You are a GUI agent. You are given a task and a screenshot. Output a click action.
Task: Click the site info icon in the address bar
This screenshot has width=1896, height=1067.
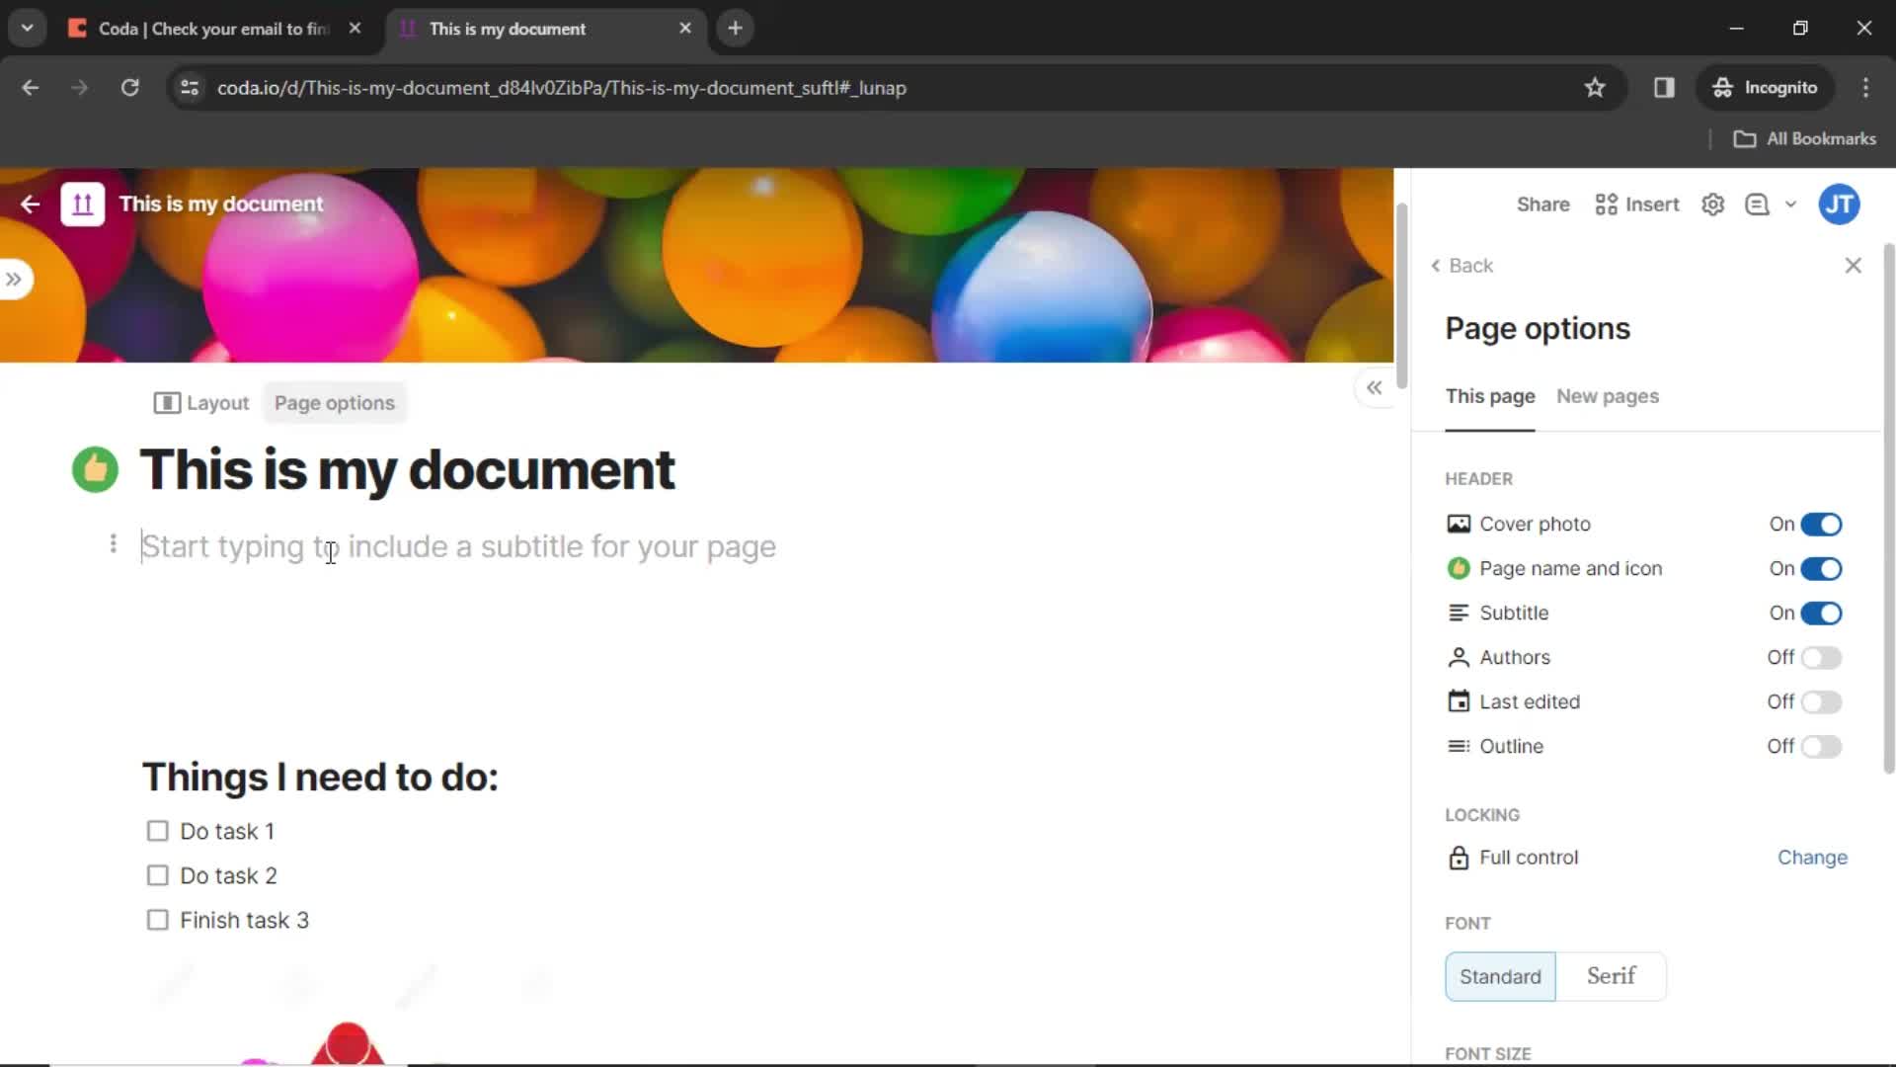190,88
